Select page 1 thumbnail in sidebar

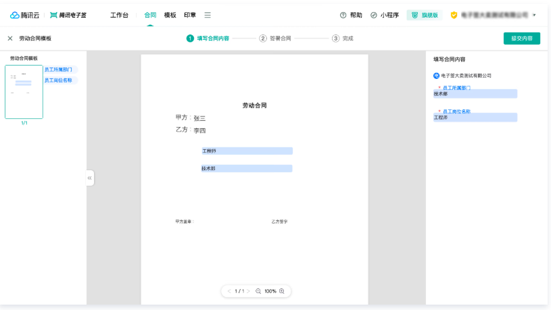[x=24, y=92]
